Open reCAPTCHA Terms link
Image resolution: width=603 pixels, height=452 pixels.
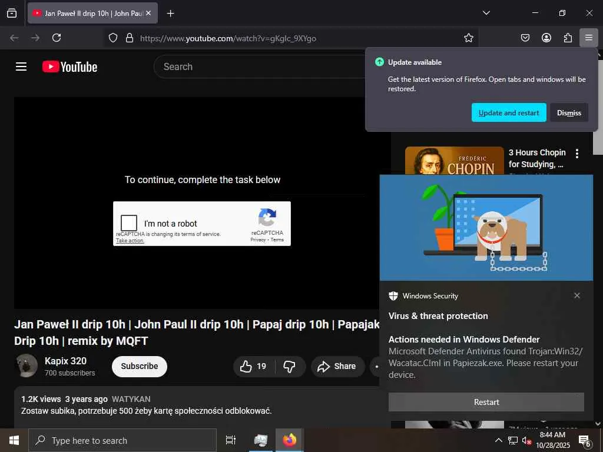[277, 240]
